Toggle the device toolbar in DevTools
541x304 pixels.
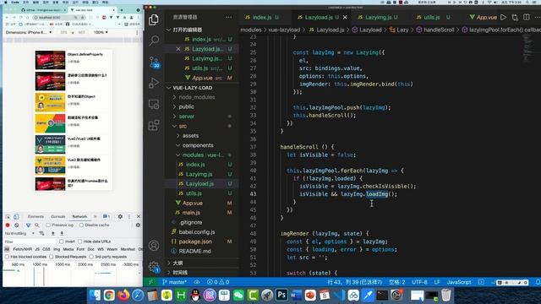pyautogui.click(x=16, y=216)
